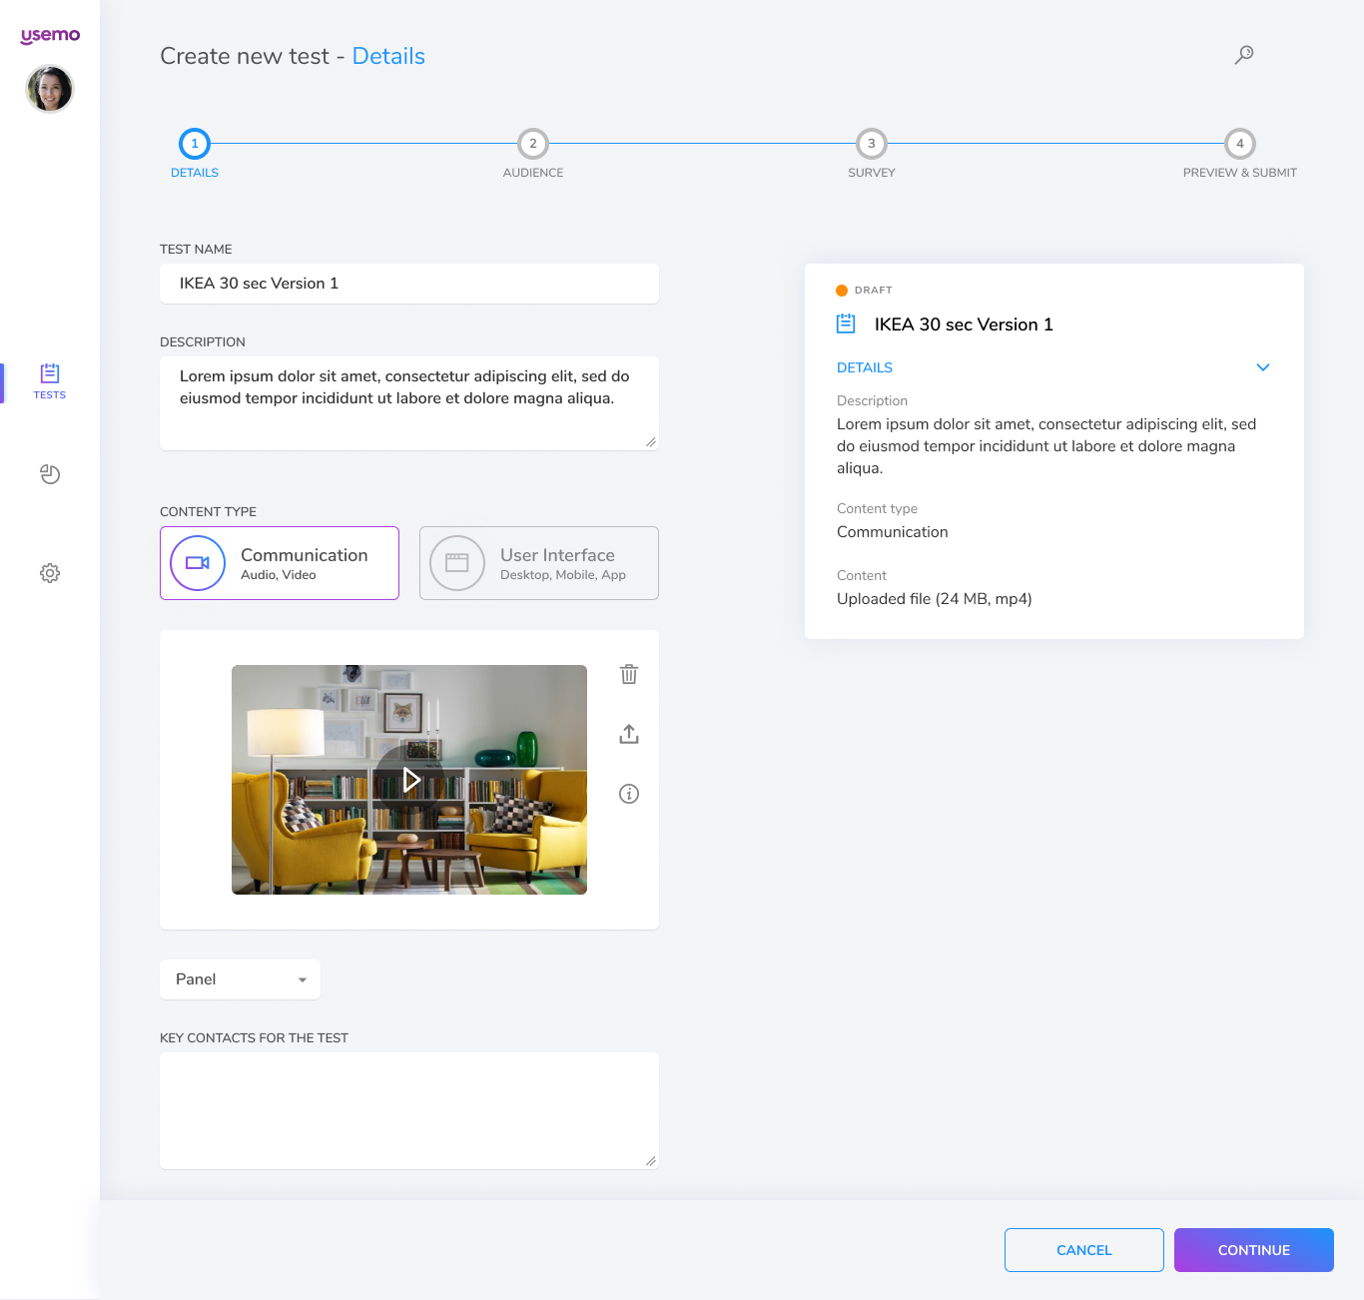Click the key contacts resize handle
This screenshot has height=1300, width=1364.
[x=651, y=1160]
